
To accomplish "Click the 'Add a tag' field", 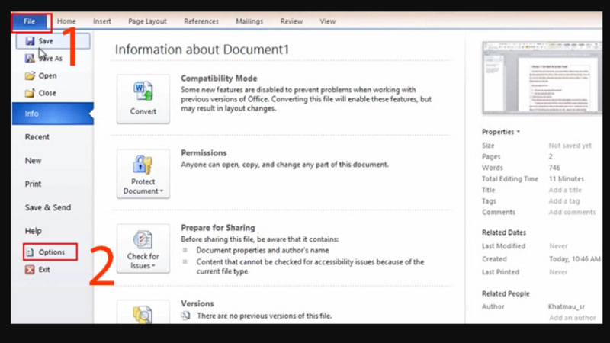I will (564, 201).
